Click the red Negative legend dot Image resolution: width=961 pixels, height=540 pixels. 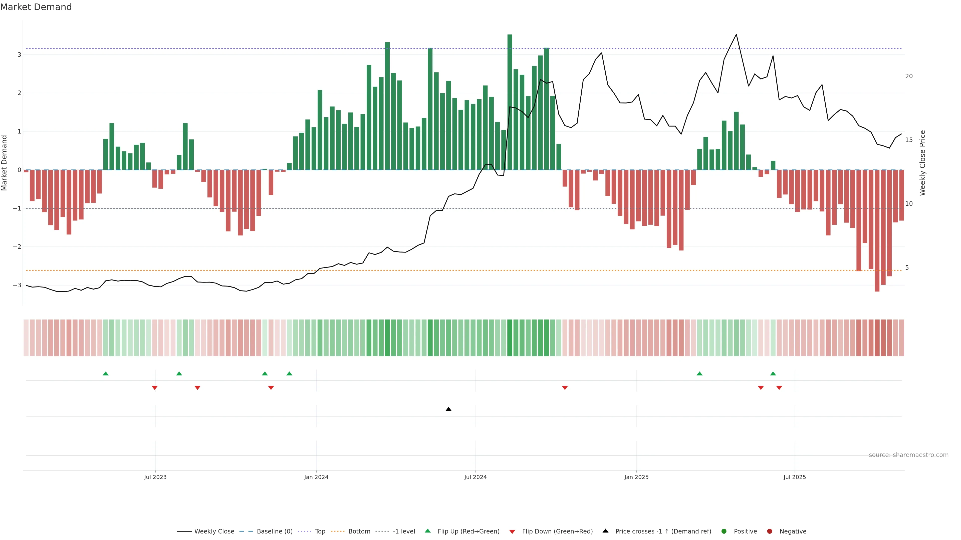pos(770,531)
